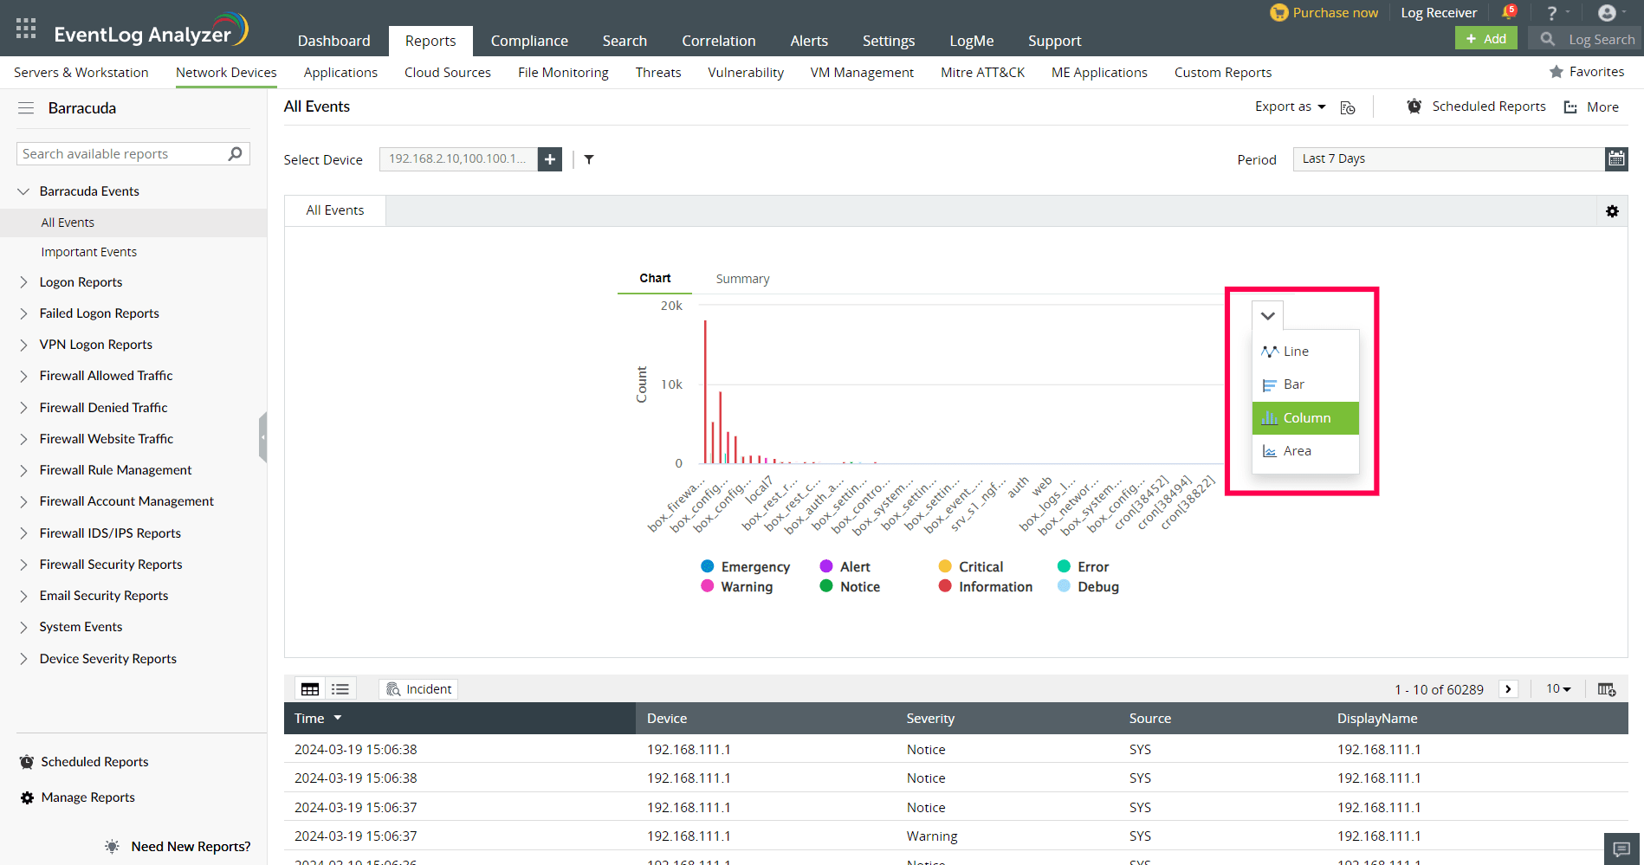Image resolution: width=1644 pixels, height=865 pixels.
Task: Open the chart panel settings gear
Action: point(1612,210)
